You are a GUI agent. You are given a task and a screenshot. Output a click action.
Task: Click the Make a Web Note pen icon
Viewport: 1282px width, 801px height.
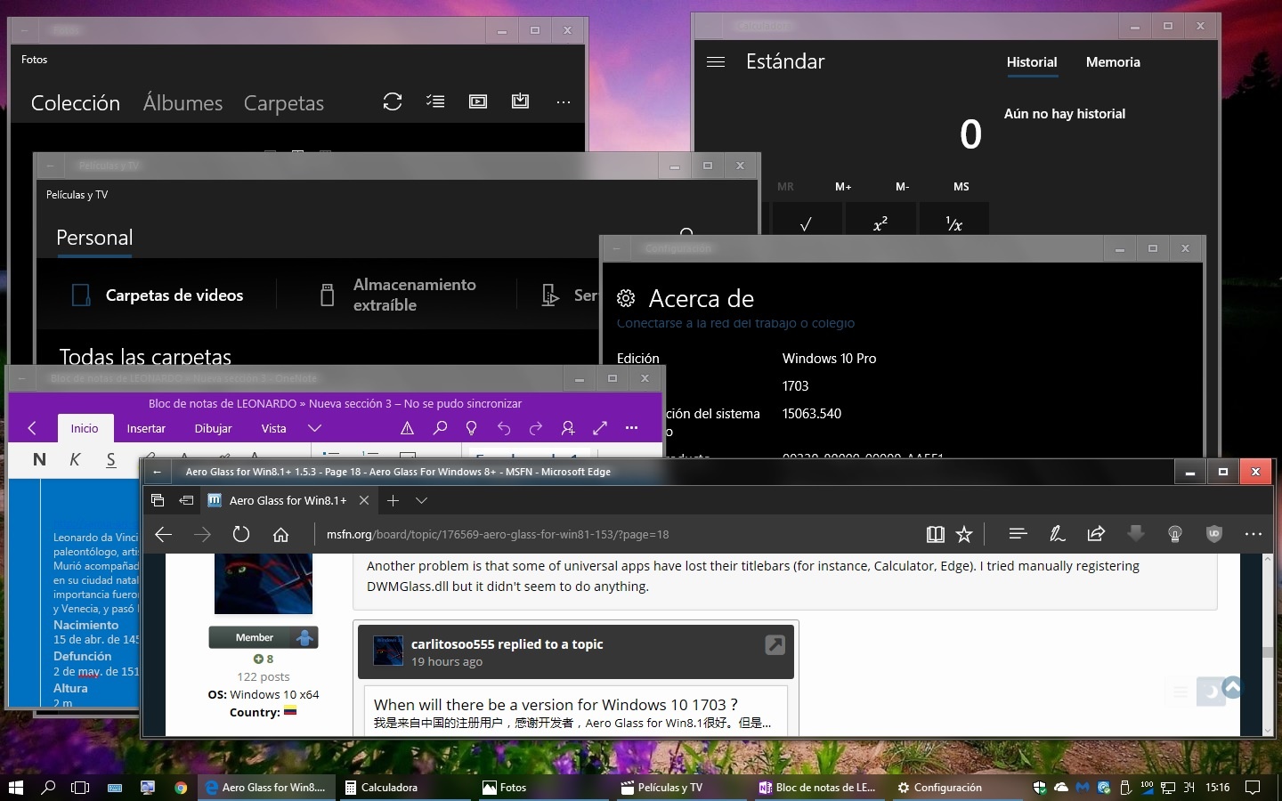[1057, 534]
